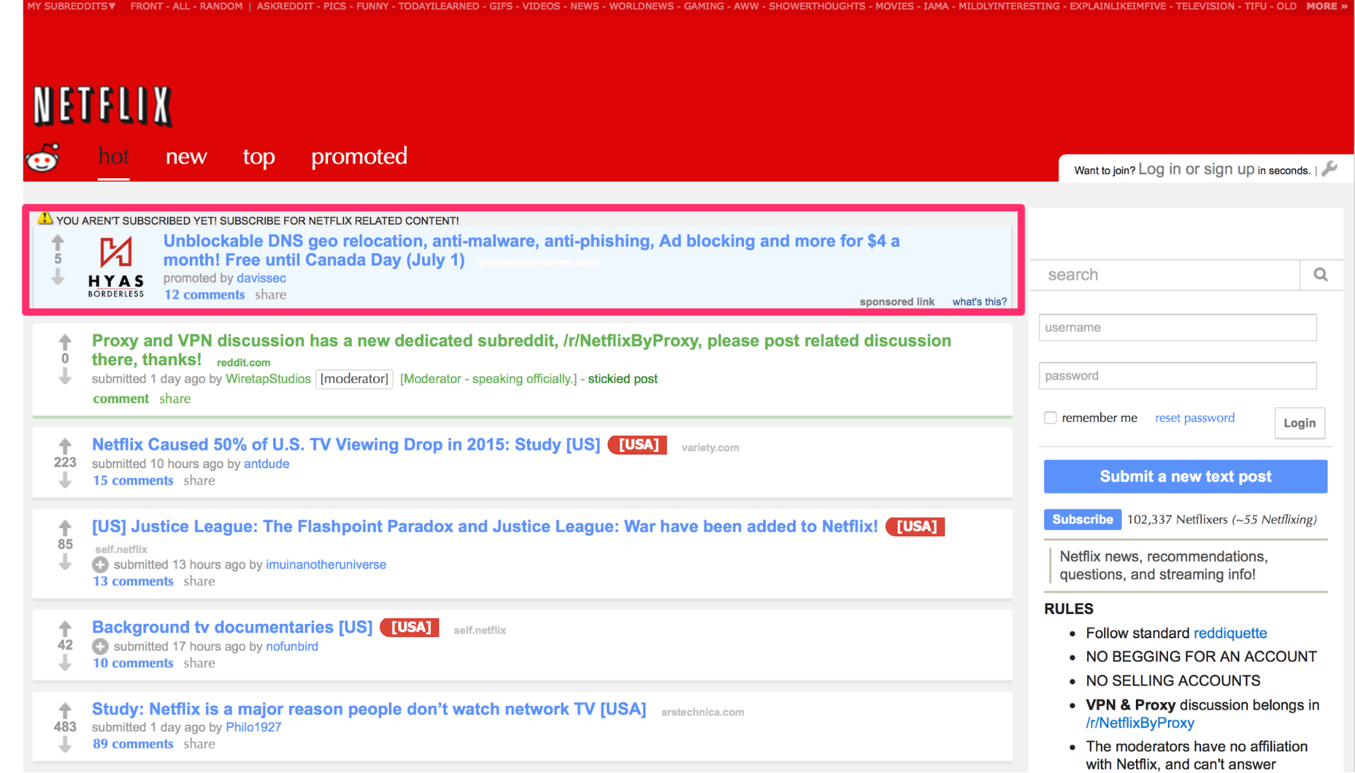Click the Submit a new text post button

[x=1186, y=476]
